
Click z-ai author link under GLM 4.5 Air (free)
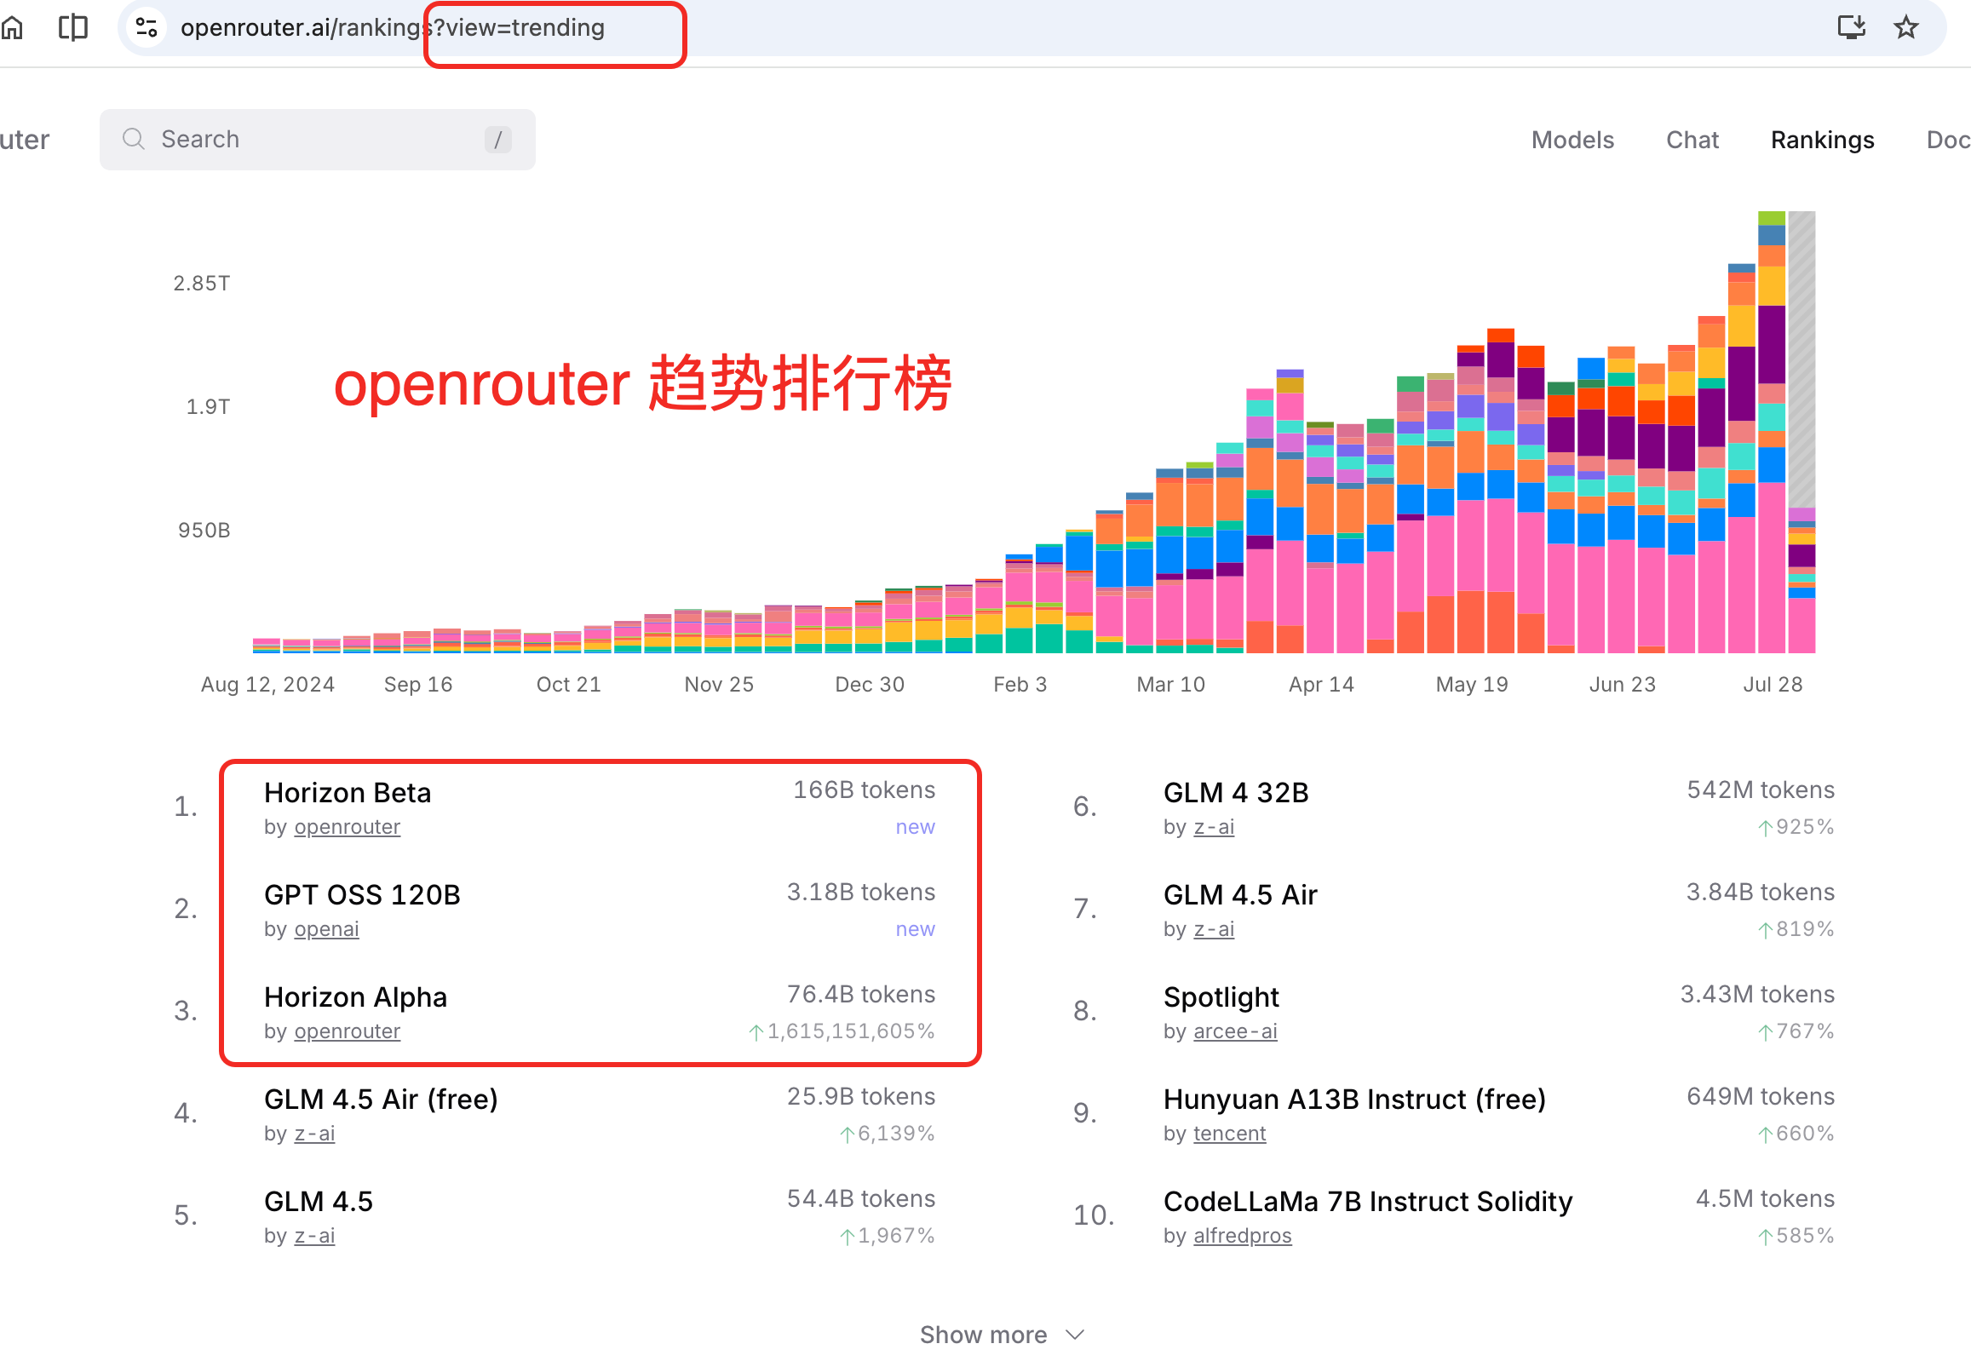coord(314,1134)
